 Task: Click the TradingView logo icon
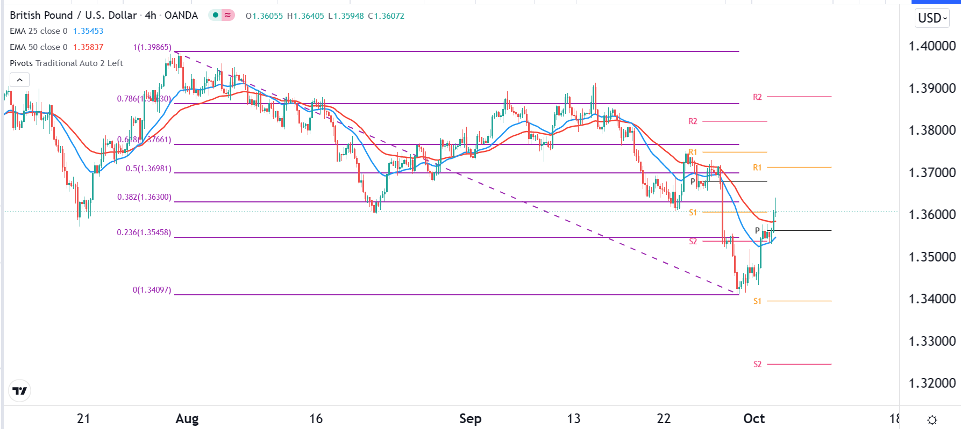click(20, 391)
